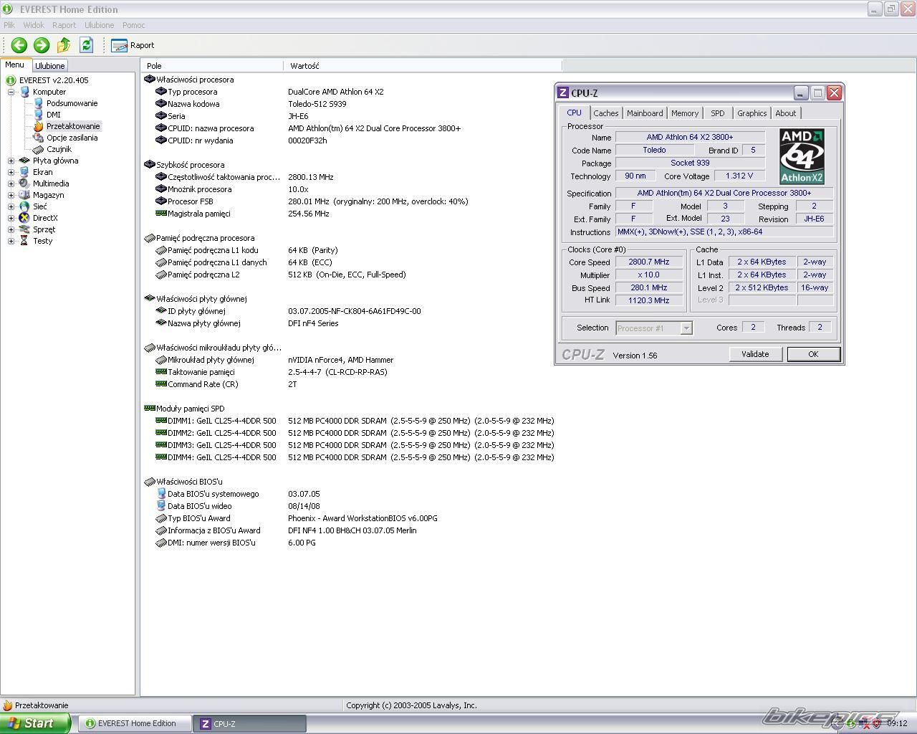The image size is (917, 734).
Task: Click the Komputer tree icon
Action: [x=25, y=92]
